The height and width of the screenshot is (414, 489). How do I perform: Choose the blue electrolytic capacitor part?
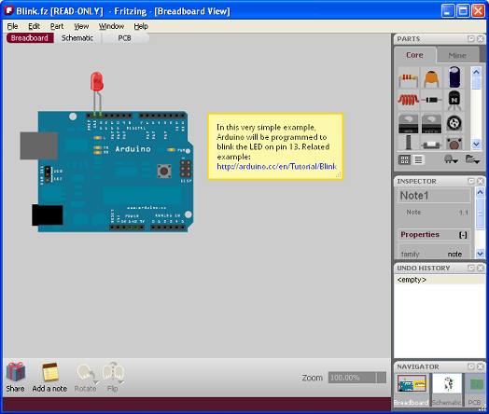[x=454, y=77]
